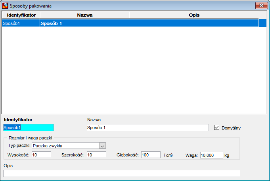Click the Opis description field at bottom
The image size is (270, 181).
(122, 173)
